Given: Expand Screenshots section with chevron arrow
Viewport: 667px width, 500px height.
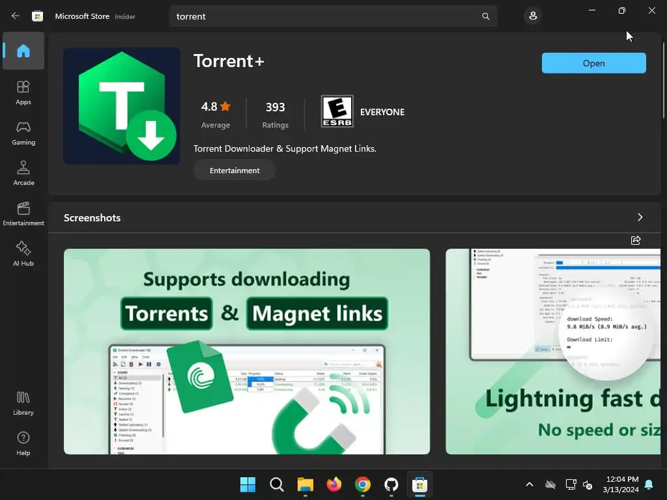Looking at the screenshot, I should (x=640, y=217).
